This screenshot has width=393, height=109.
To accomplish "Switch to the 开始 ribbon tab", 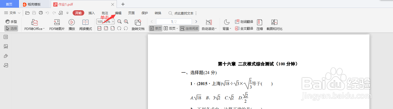I will 78,13.
